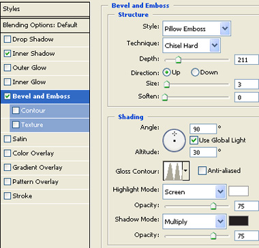259x248 pixels.
Task: Uncheck the Inner Shadow checkbox
Action: pyautogui.click(x=7, y=54)
